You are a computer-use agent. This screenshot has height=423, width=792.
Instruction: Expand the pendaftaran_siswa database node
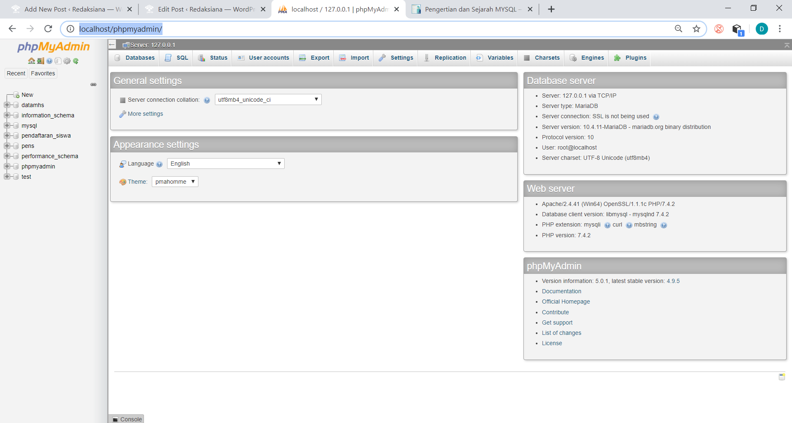point(7,136)
